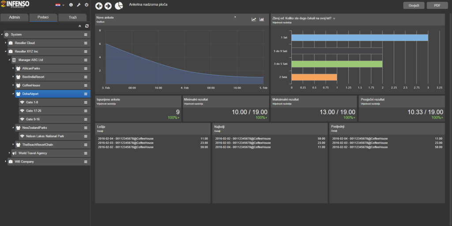Click Prosječni rezultat value 10.33 / 19.00
452x226 pixels.
point(425,112)
